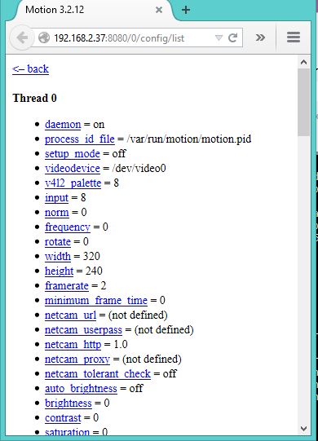Click the width value '320'
Image resolution: width=318 pixels, height=441 pixels.
pos(91,256)
